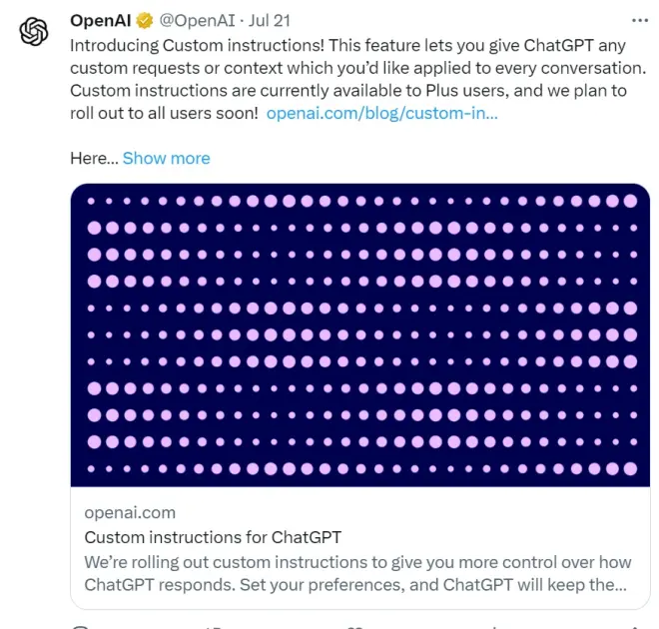This screenshot has height=629, width=659.
Task: Click the "roll out to all users soon!" text
Action: click(x=165, y=113)
